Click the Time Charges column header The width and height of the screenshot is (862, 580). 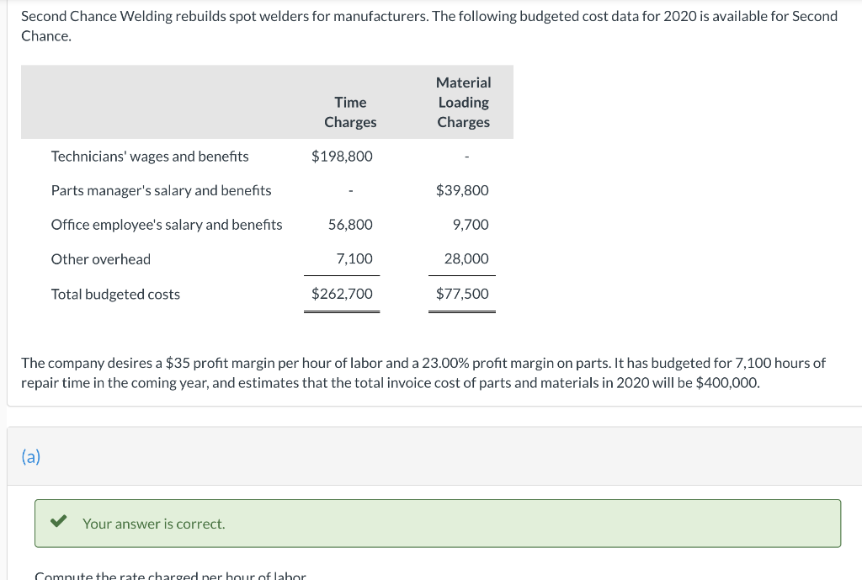[x=350, y=112]
